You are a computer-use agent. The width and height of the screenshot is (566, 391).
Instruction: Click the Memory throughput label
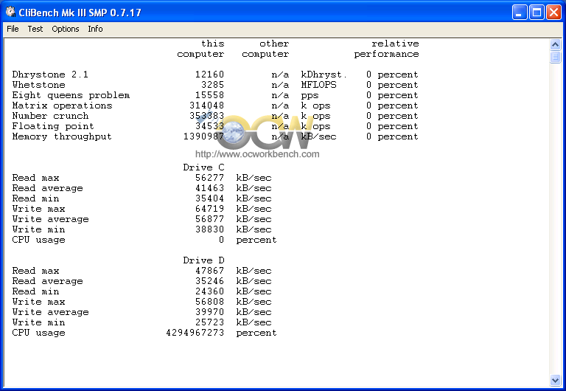point(62,136)
